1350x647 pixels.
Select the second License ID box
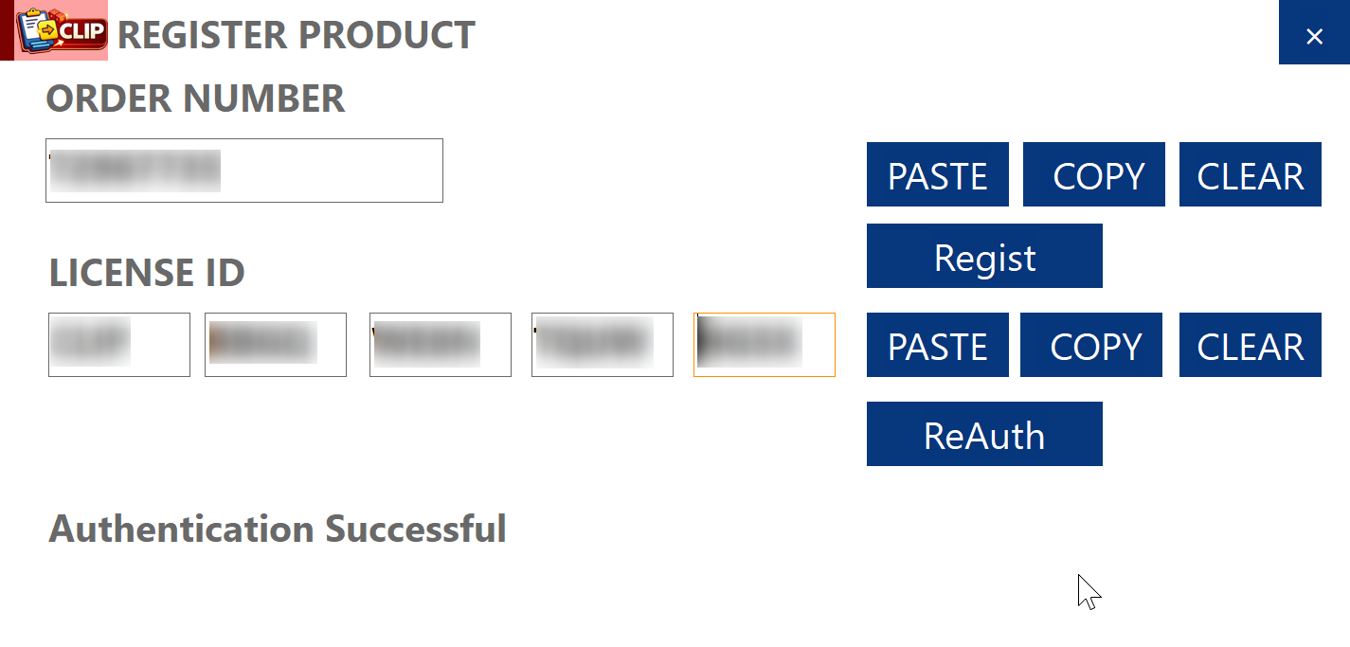(x=276, y=345)
